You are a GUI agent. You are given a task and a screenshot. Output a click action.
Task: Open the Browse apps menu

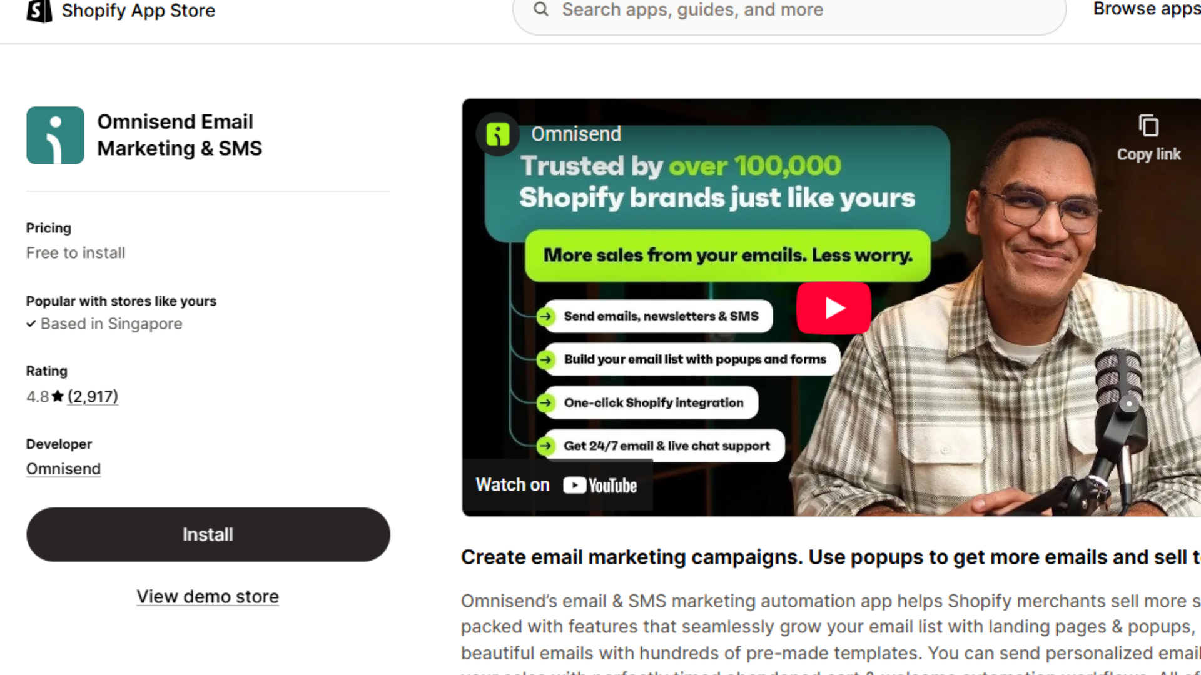pos(1146,9)
